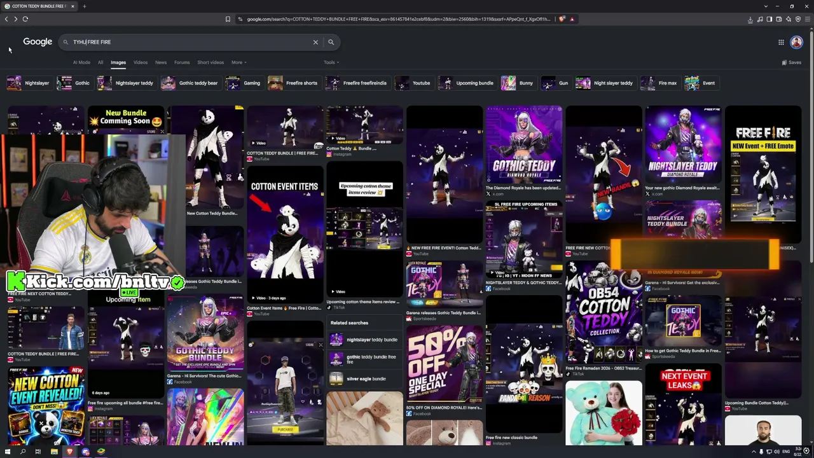814x458 pixels.
Task: Open related search gothic teddy bundle free fire
Action: pos(364,359)
